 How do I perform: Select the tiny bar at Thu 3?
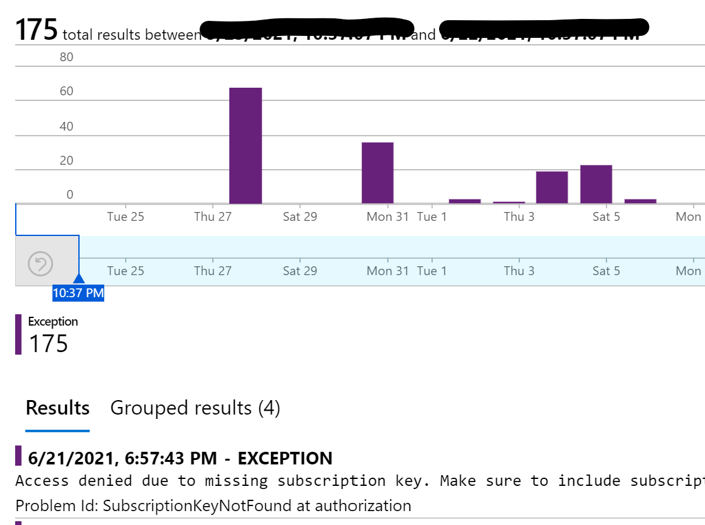coord(509,202)
